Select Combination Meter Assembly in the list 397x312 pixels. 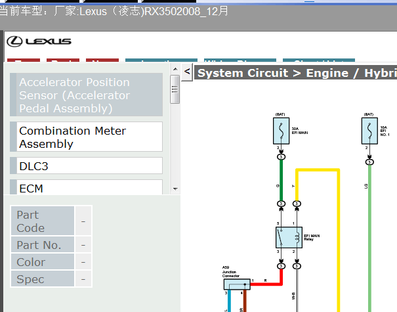click(x=87, y=137)
